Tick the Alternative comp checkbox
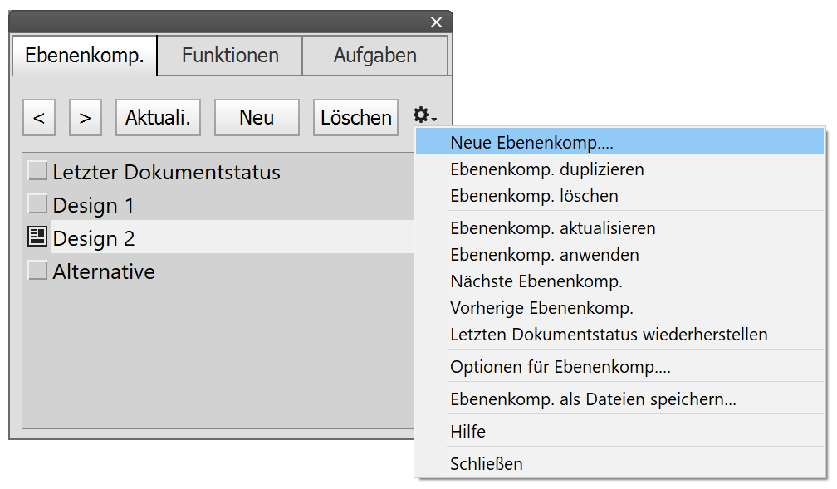The image size is (837, 489). coord(37,271)
